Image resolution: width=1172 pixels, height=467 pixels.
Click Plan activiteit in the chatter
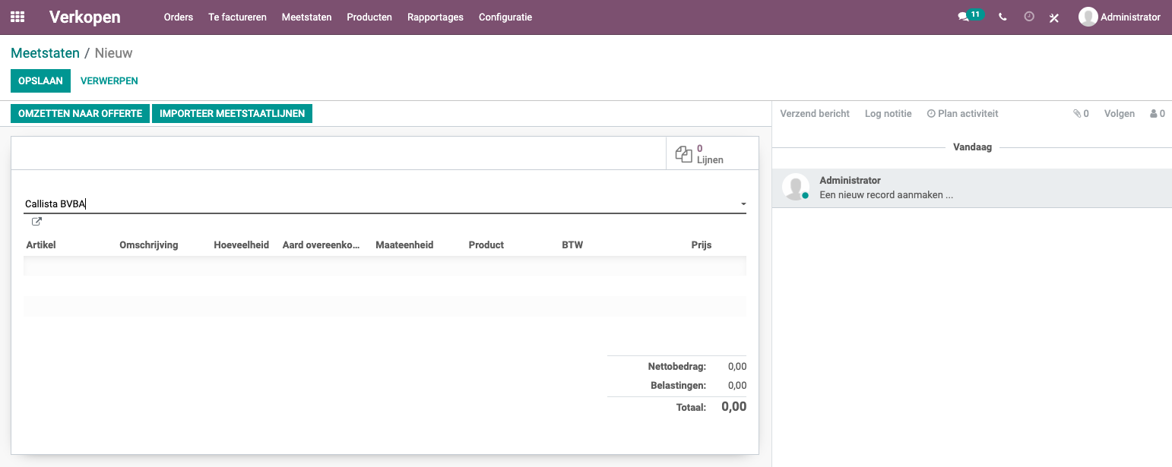point(962,114)
